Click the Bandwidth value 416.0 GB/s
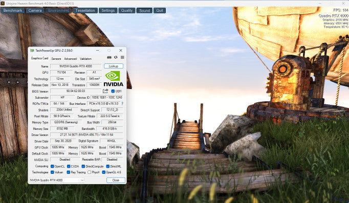Viewport: 349px width, 203px height. click(110, 128)
